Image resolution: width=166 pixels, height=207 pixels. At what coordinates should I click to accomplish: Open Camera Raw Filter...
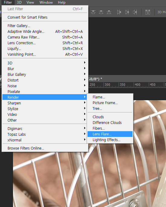45,37
